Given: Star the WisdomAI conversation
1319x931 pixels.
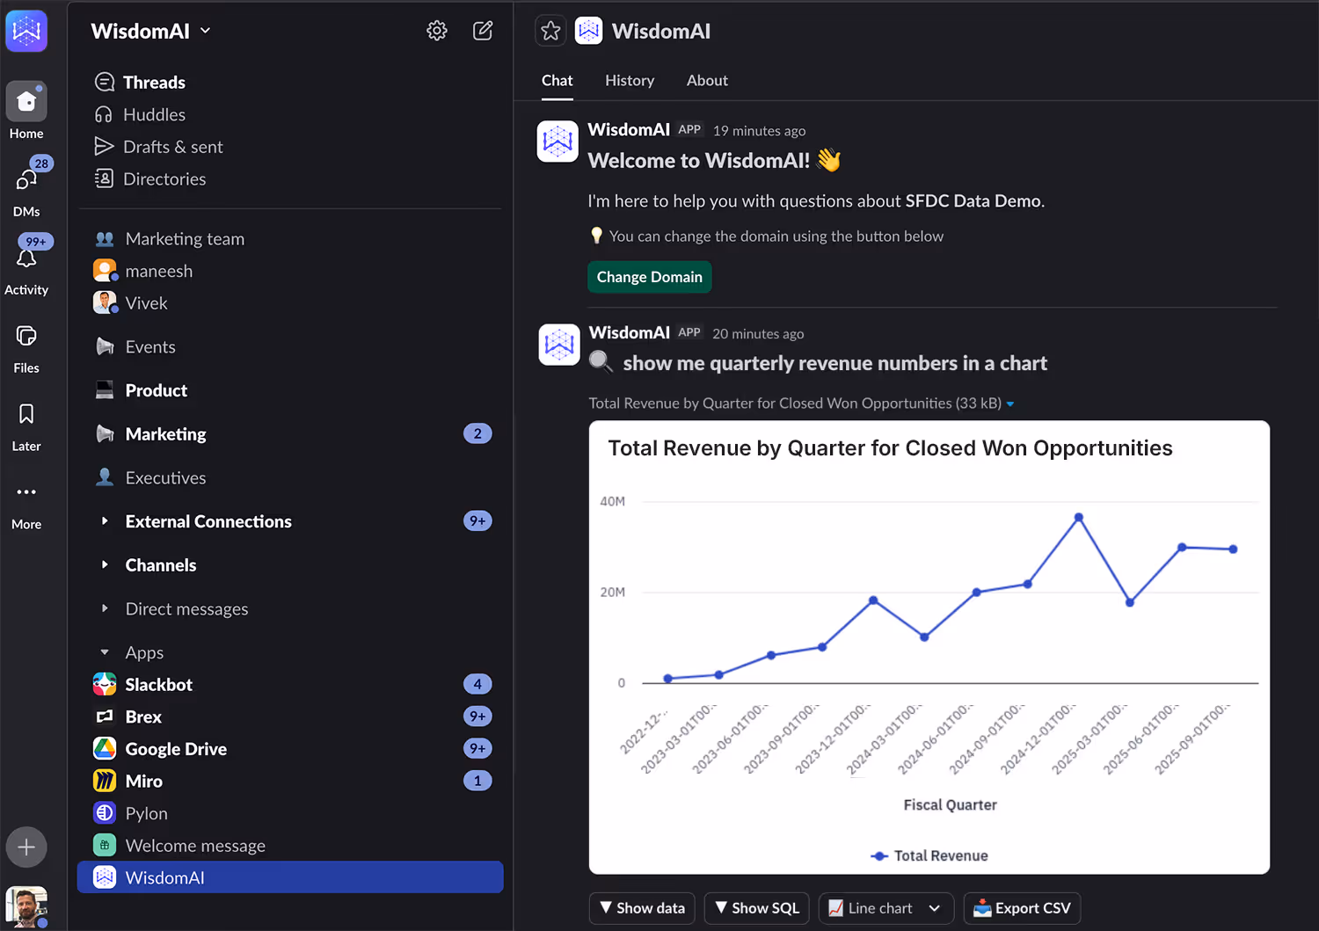Looking at the screenshot, I should tap(550, 30).
